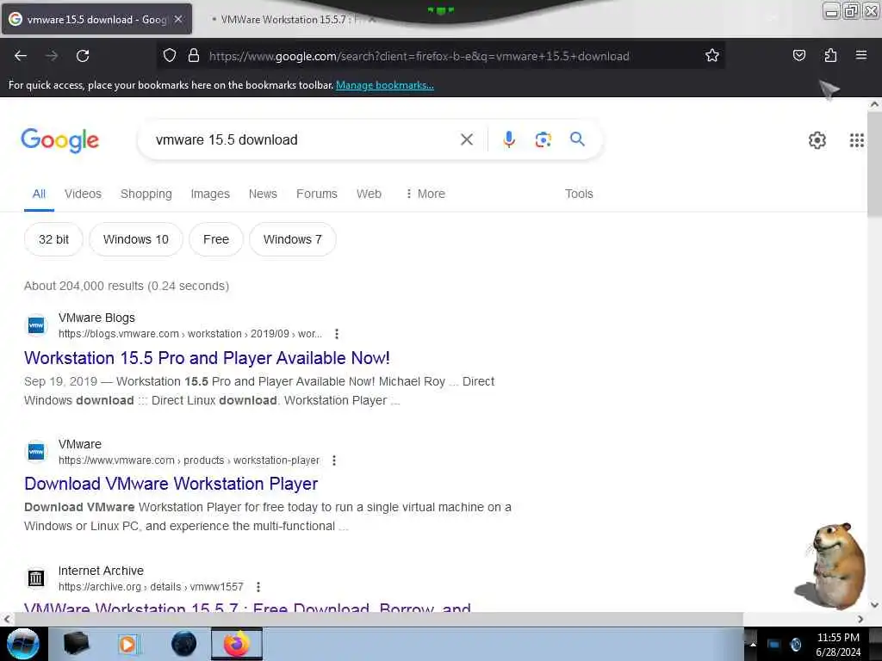Viewport: 882px width, 661px height.
Task: Click the Google logo
Action: pyautogui.click(x=59, y=140)
